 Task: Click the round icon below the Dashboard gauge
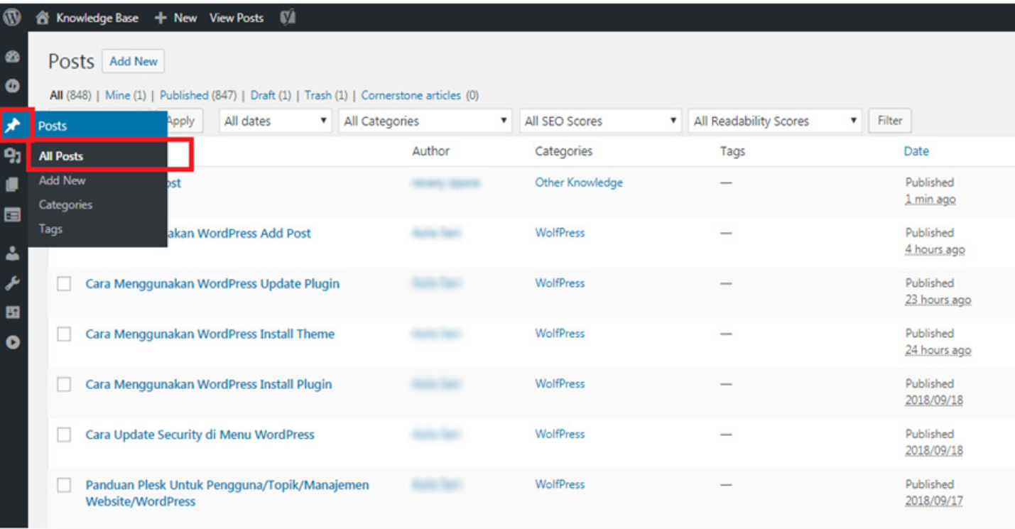(12, 85)
